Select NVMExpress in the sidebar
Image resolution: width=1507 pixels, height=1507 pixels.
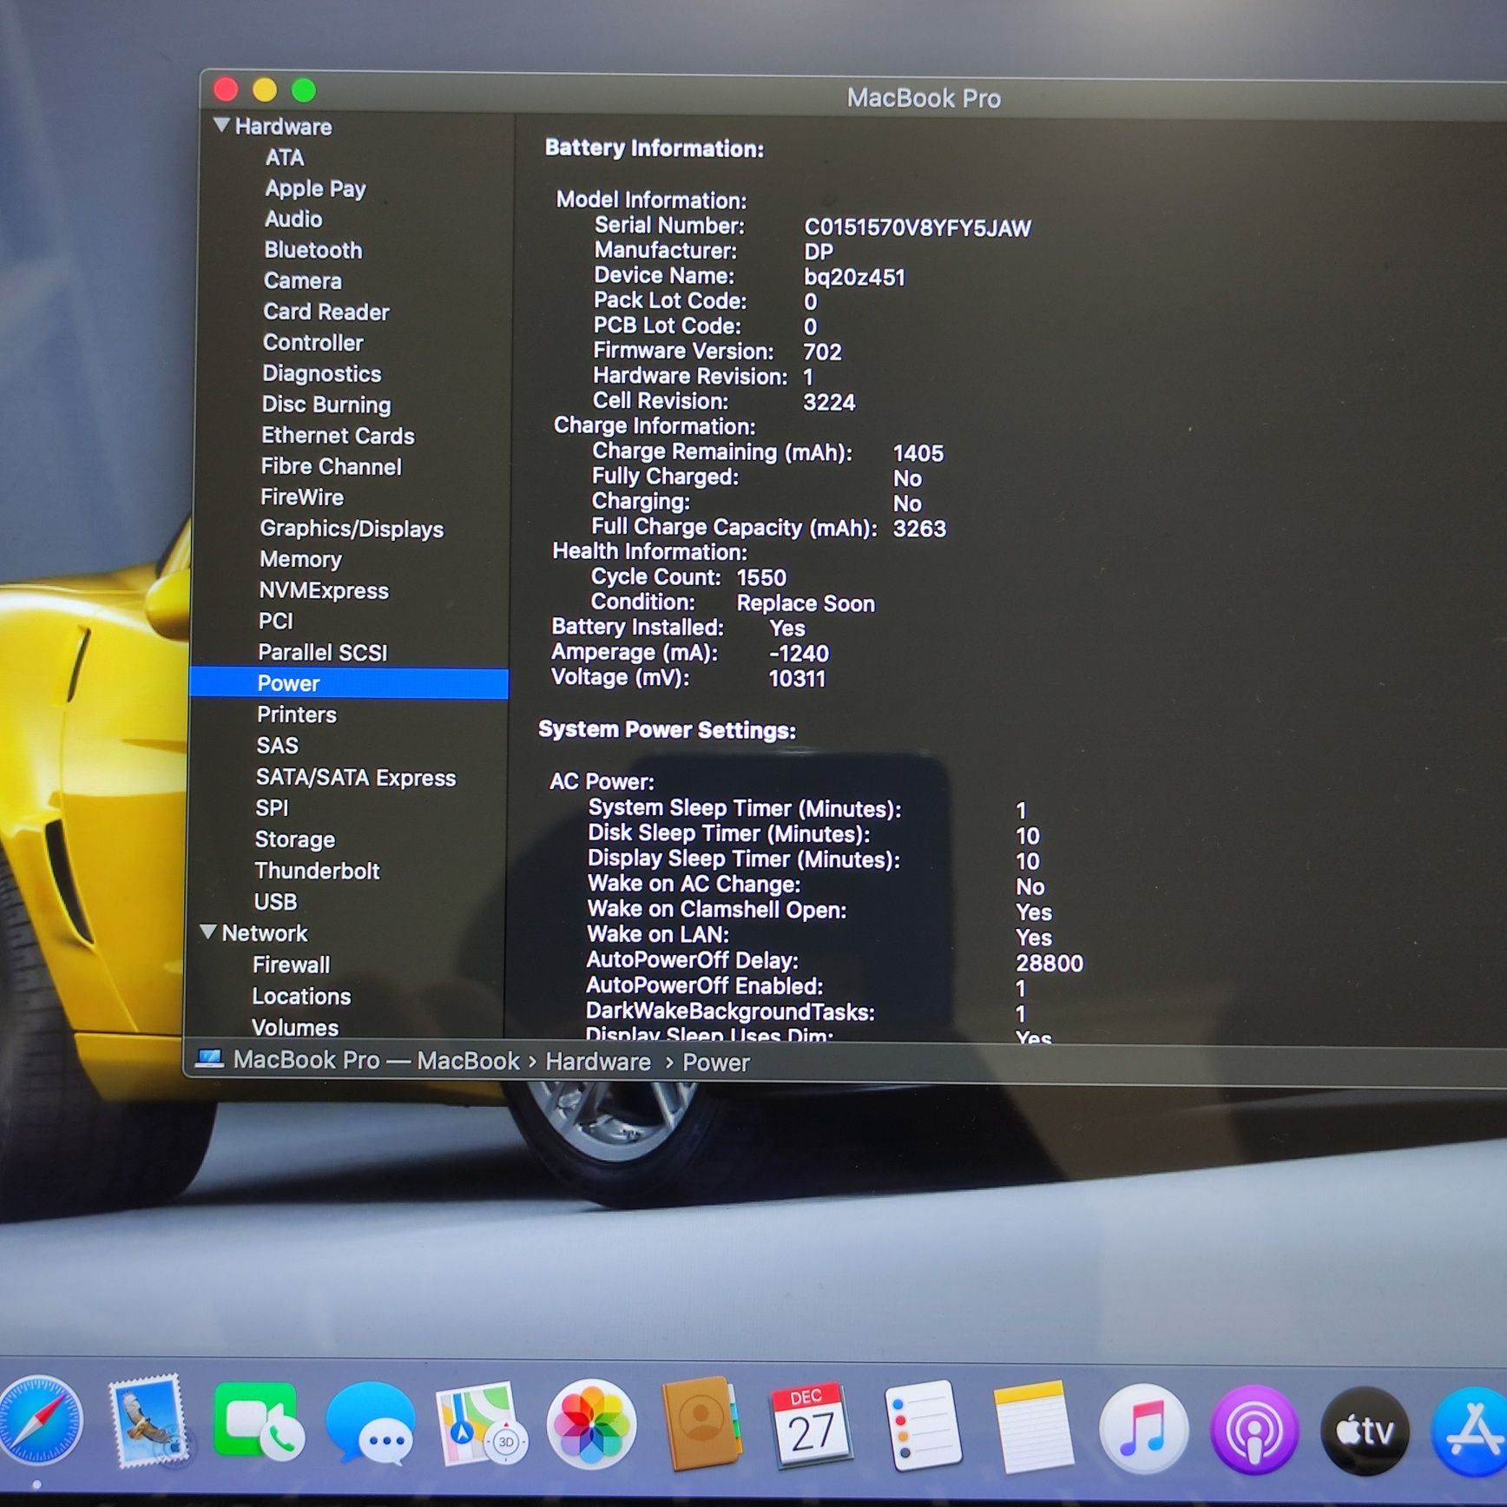pos(324,590)
